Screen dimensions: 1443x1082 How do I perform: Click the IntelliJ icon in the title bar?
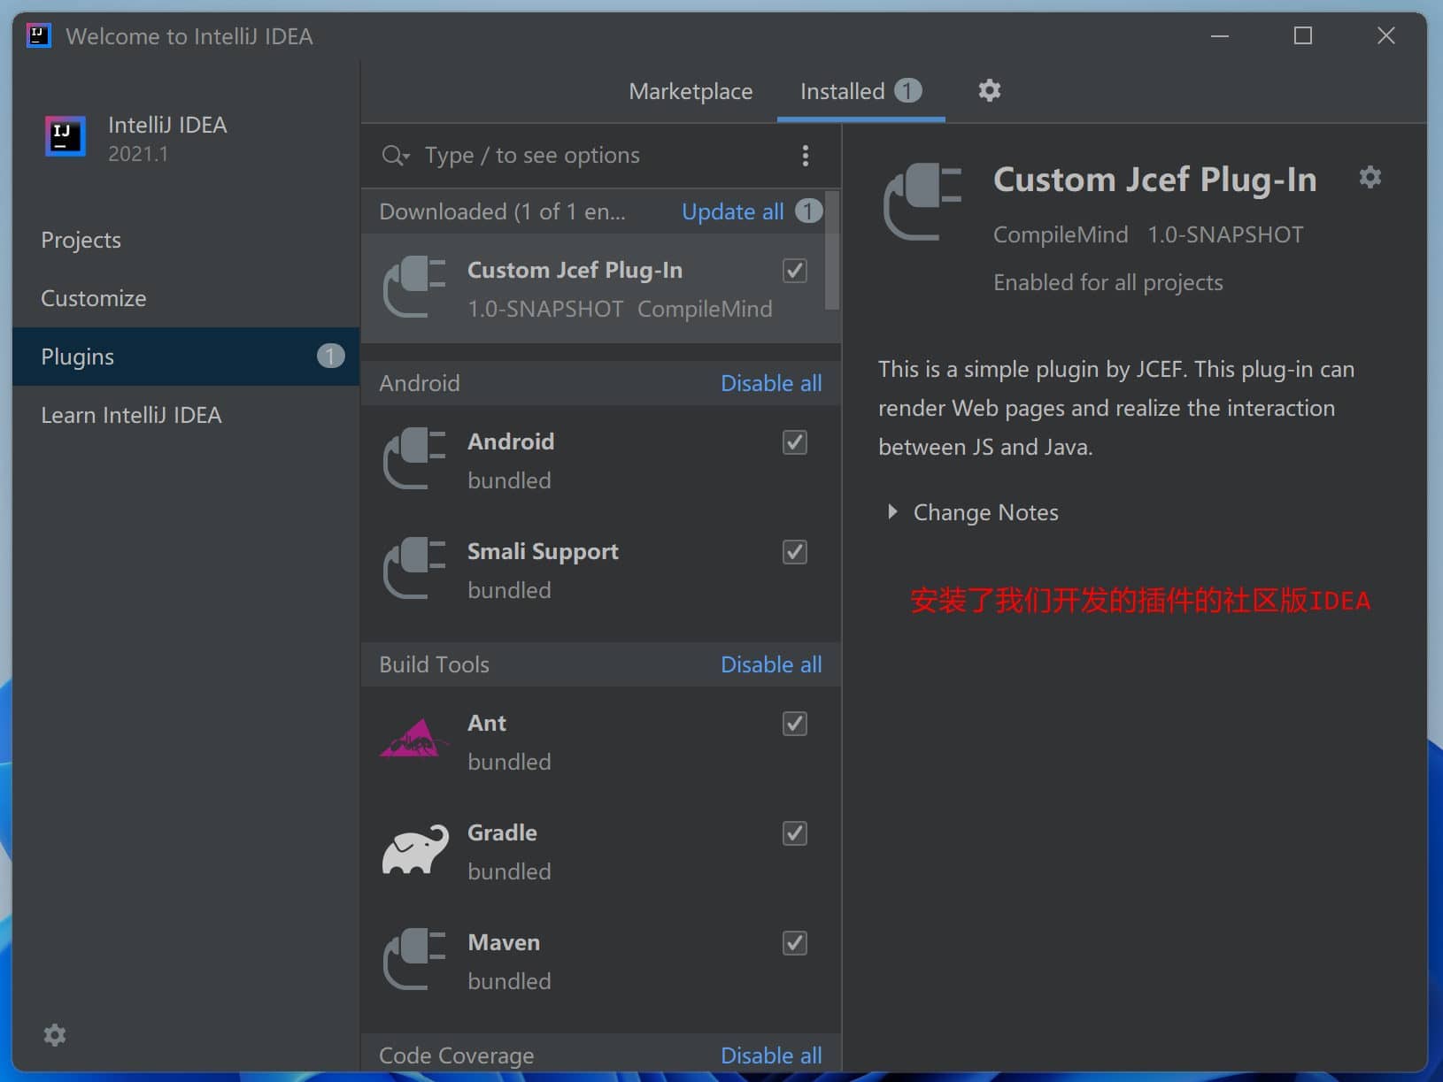click(38, 35)
